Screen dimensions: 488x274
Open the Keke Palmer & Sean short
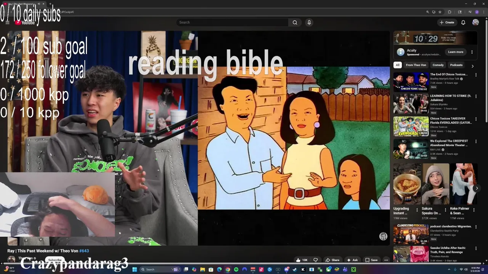tap(464, 184)
